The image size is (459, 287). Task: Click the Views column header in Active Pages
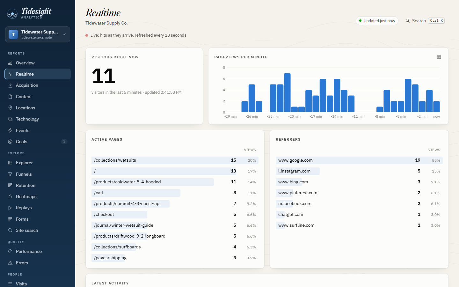[x=250, y=150]
